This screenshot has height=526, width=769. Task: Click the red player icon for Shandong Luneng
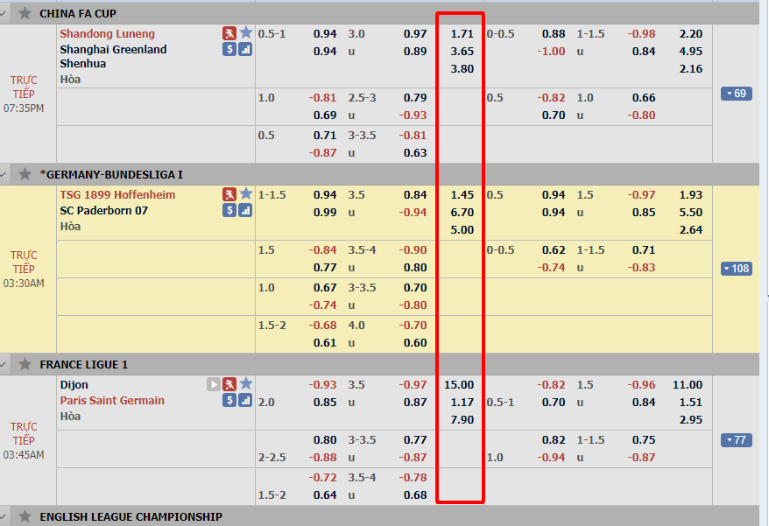[x=229, y=33]
